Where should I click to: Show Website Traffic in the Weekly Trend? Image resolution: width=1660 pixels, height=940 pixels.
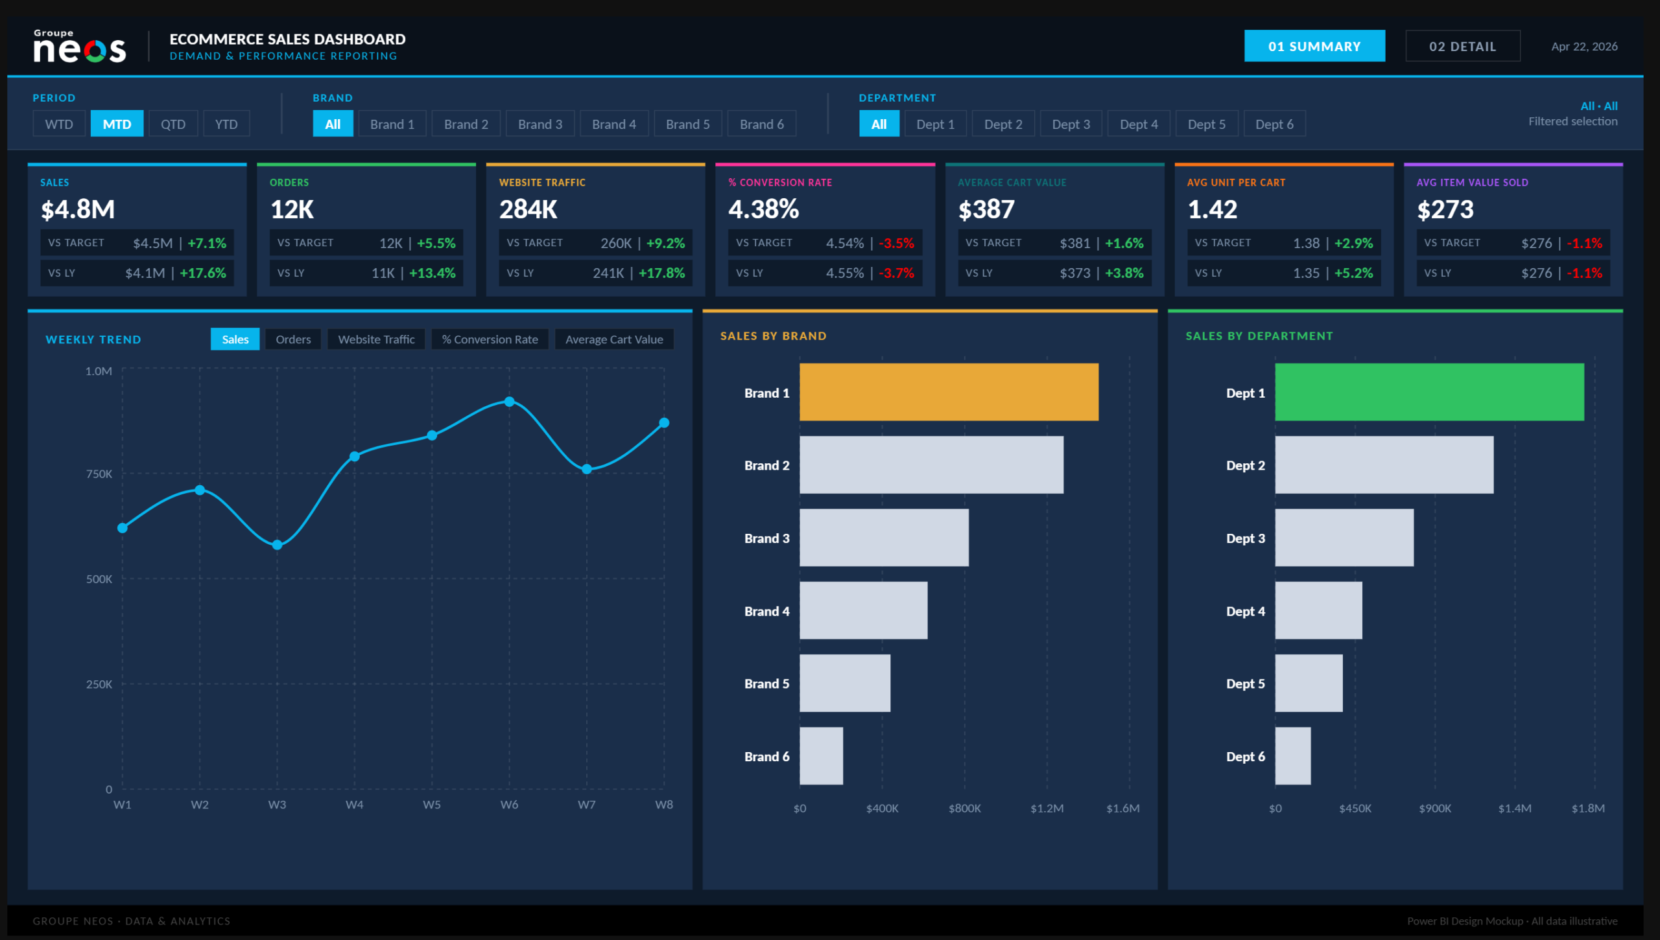(376, 339)
